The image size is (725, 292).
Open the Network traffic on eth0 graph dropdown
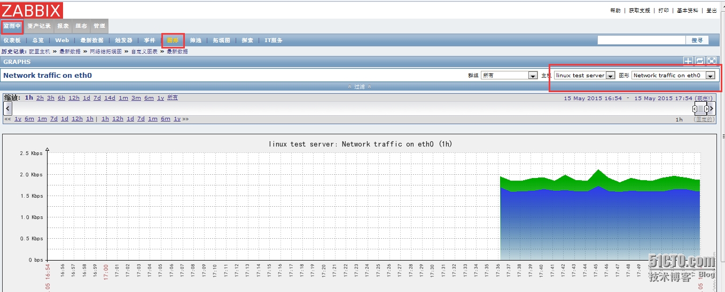(673, 75)
